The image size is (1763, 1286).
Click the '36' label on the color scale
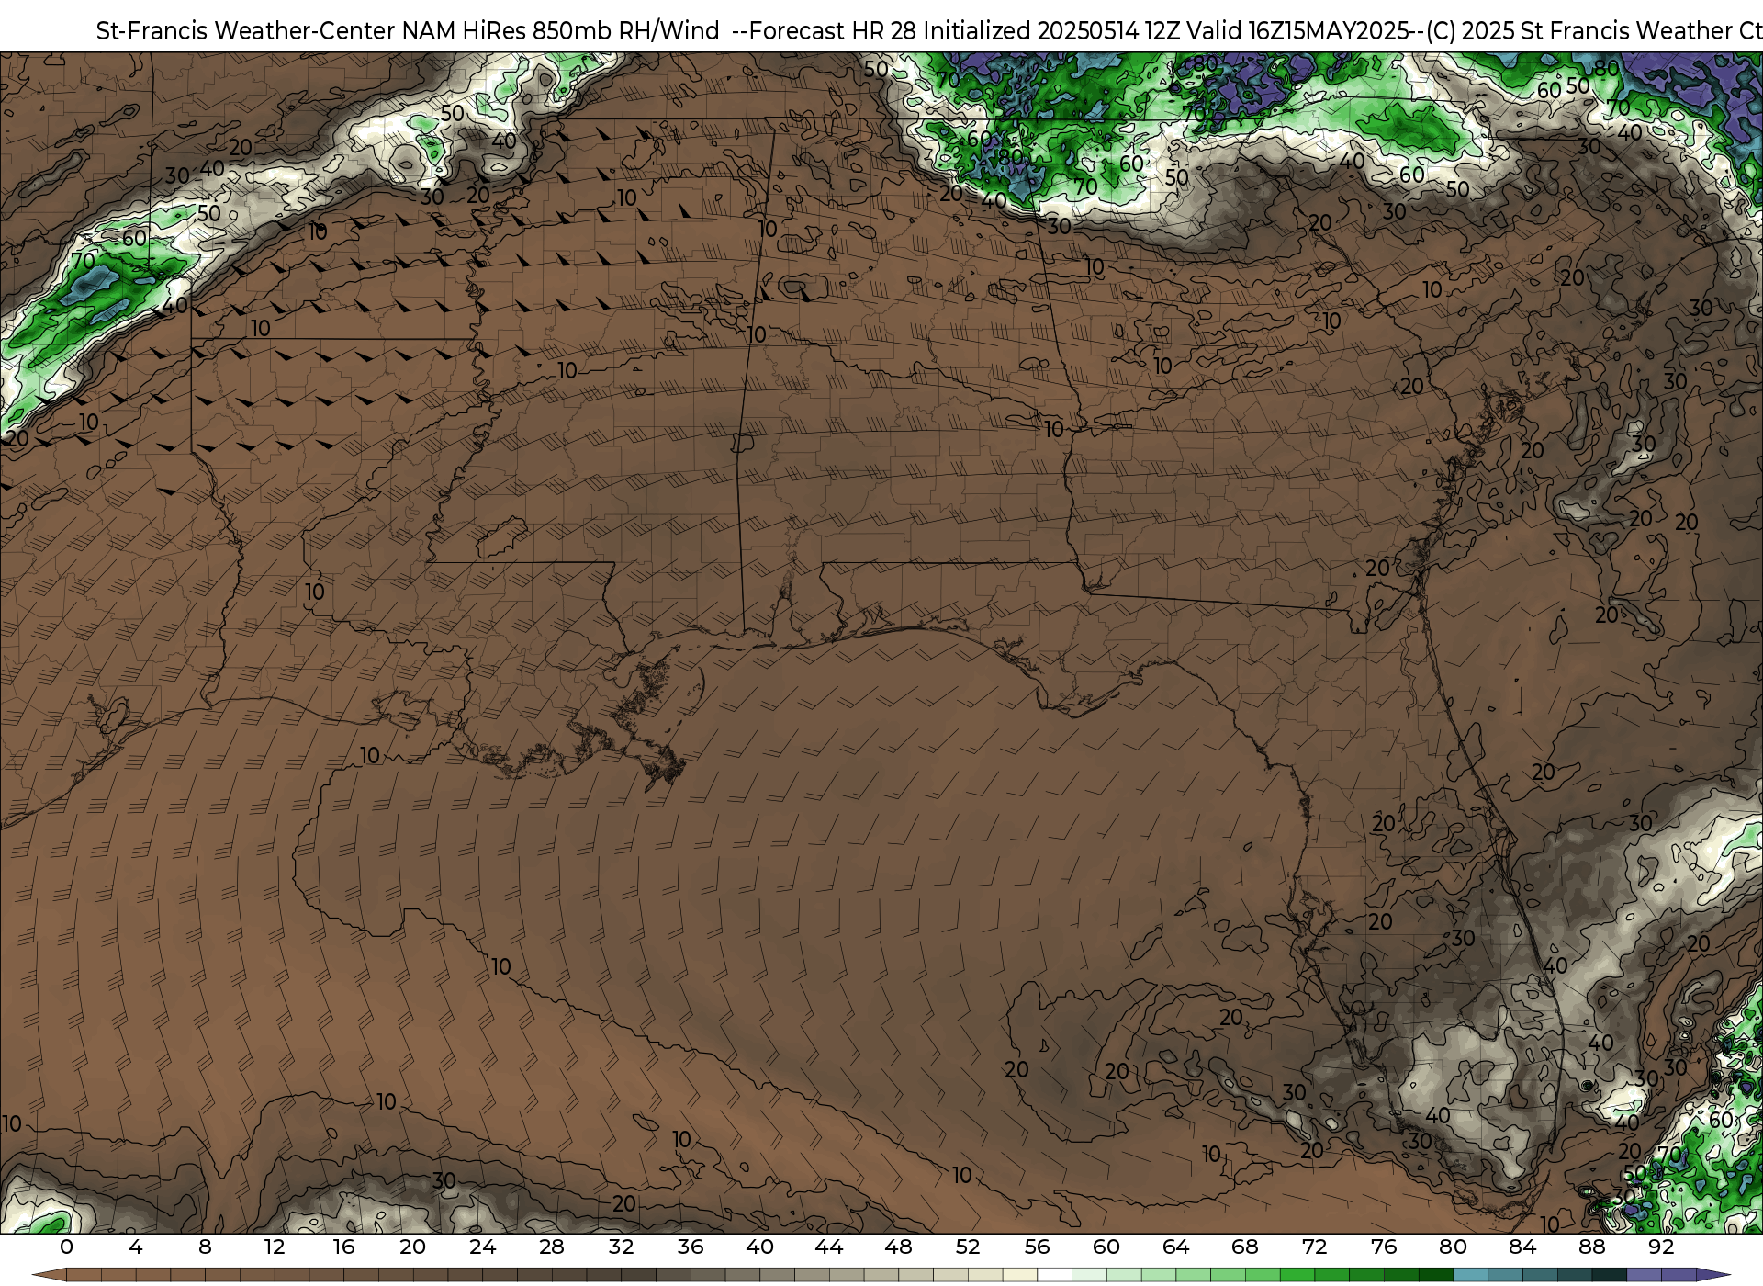[x=691, y=1247]
